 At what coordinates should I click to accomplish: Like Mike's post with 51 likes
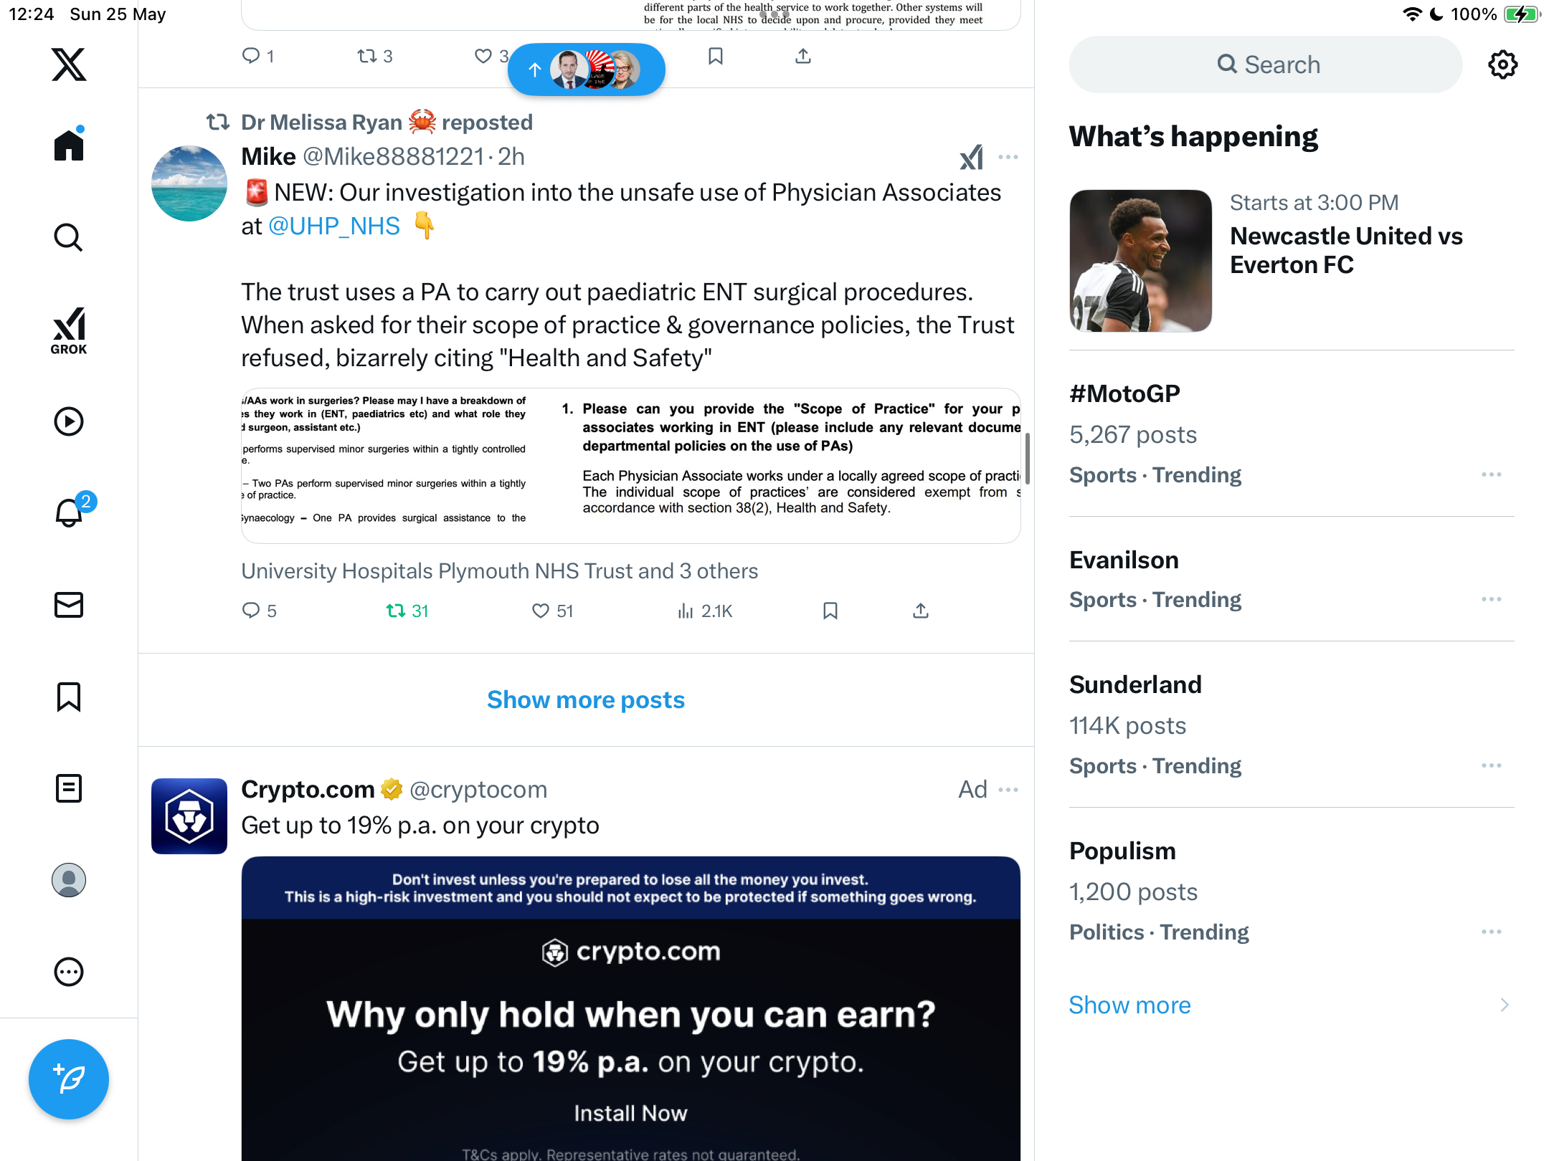click(x=552, y=611)
